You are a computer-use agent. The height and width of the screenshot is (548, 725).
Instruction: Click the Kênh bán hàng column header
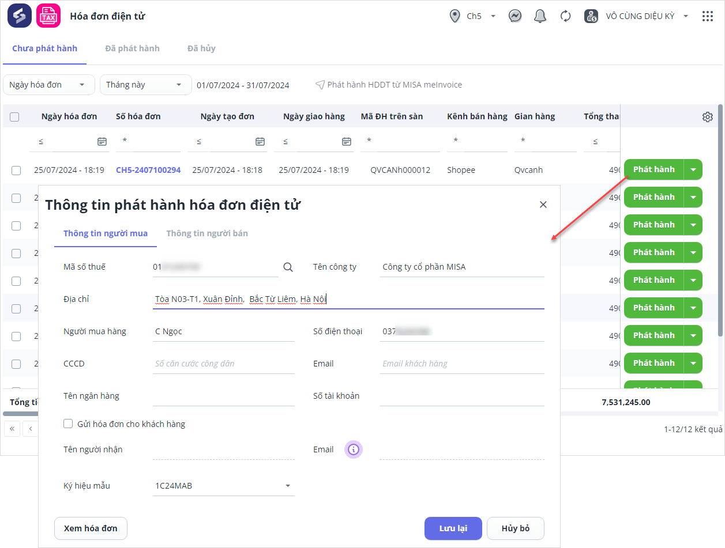pyautogui.click(x=477, y=116)
